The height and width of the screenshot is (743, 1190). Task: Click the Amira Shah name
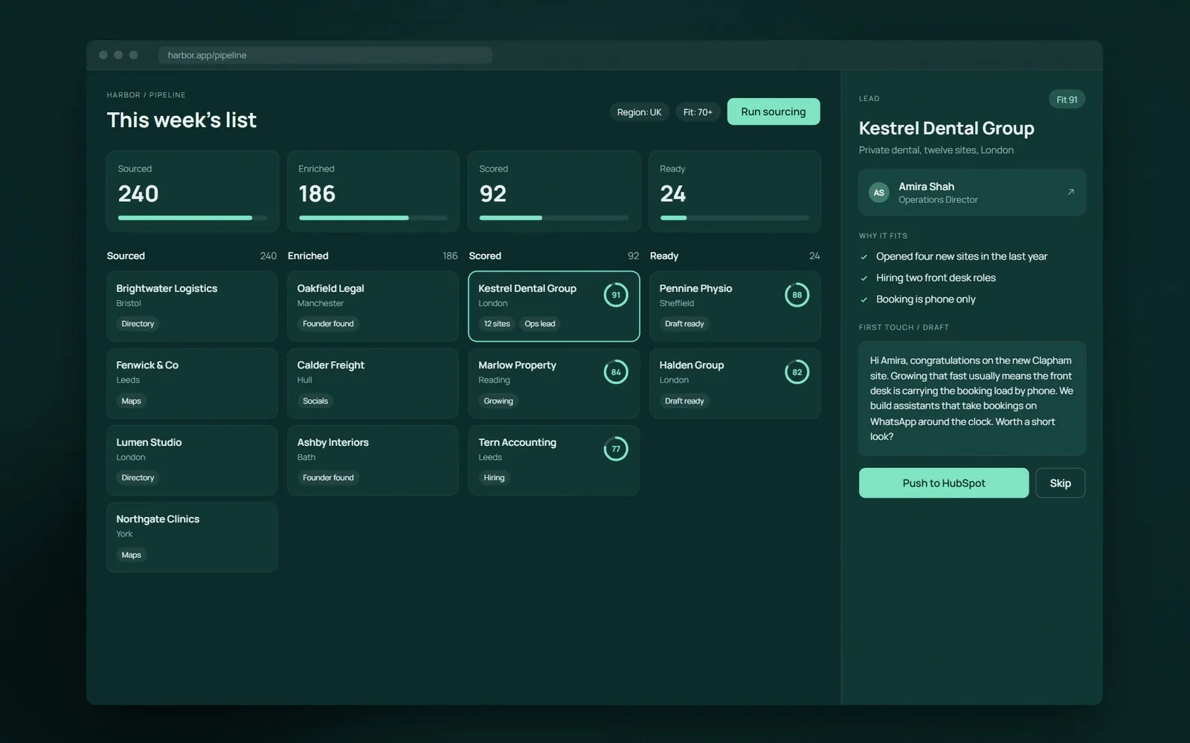click(926, 186)
